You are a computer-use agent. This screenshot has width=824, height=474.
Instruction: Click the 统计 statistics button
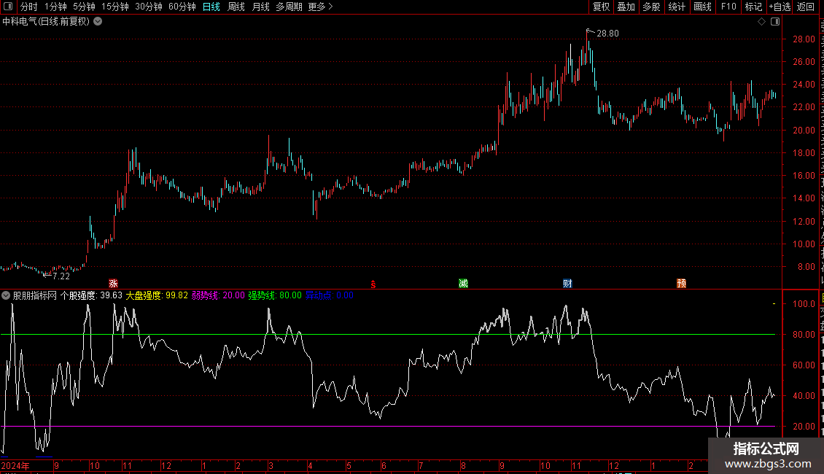[677, 7]
